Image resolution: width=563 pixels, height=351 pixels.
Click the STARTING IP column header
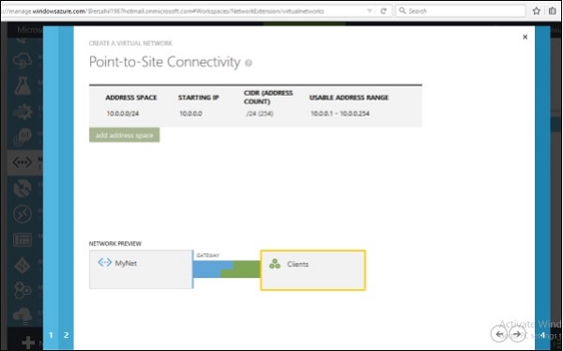point(199,98)
